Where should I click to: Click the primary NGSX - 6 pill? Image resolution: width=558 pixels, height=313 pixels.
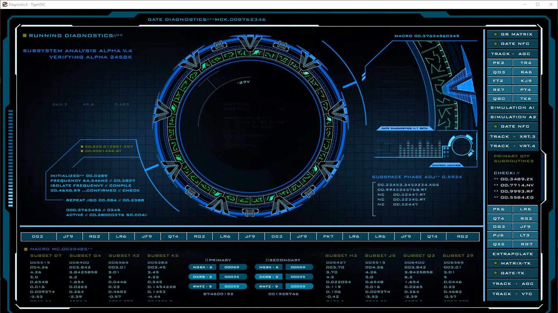tap(202, 267)
